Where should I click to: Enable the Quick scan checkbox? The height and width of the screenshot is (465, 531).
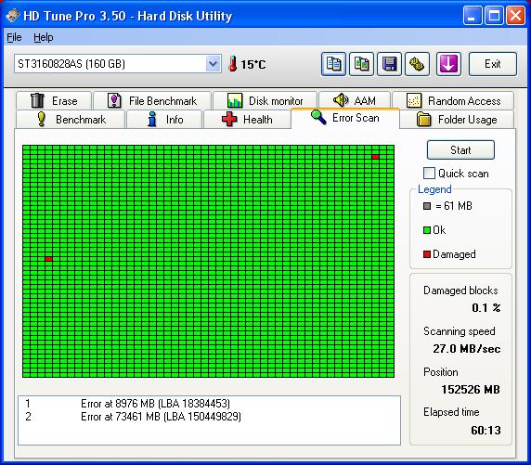pos(429,173)
